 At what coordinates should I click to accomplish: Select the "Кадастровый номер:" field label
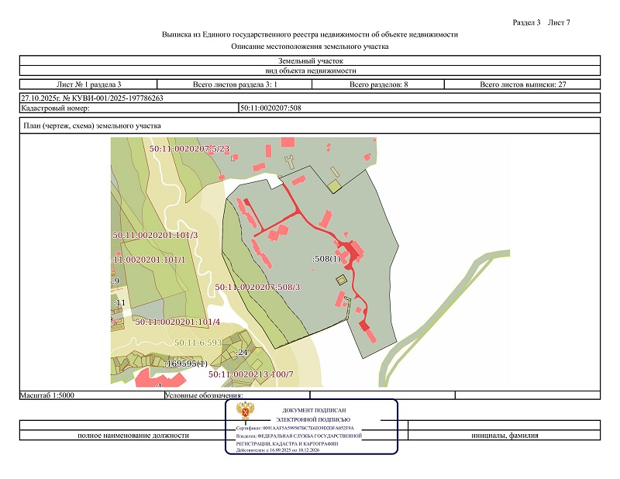(53, 108)
